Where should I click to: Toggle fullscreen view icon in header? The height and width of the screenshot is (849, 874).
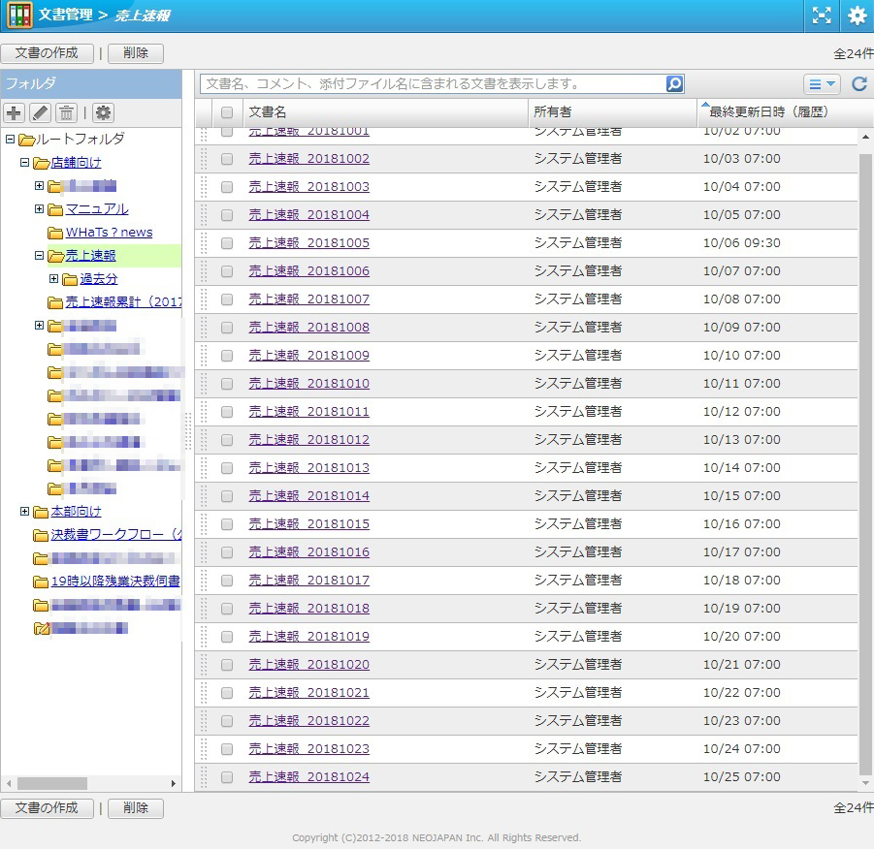(822, 16)
